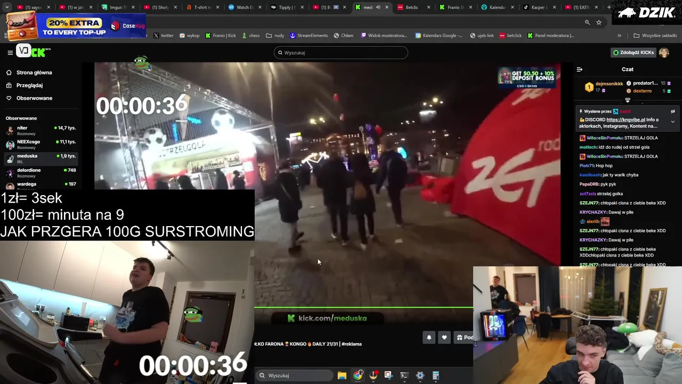Viewport: 682px width, 384px height.
Task: Open wardega channel in followed list
Action: [40, 185]
